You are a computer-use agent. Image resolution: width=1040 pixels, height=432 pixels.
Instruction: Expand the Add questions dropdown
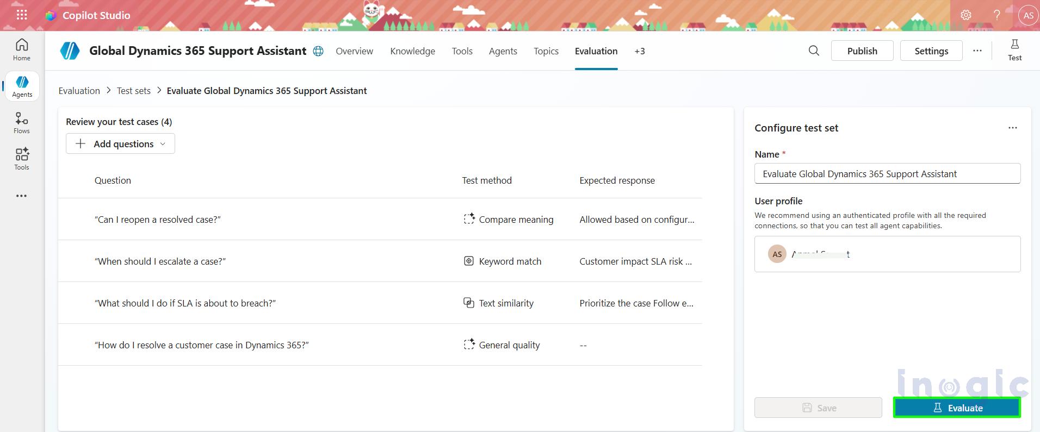(120, 143)
